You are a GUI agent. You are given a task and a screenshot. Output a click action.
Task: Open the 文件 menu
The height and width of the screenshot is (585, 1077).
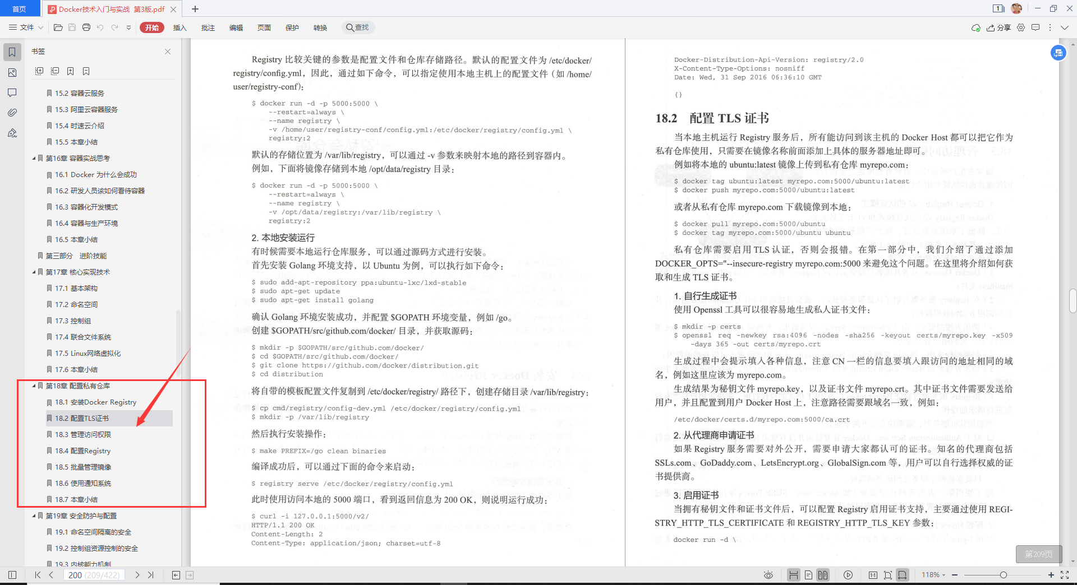pos(26,27)
